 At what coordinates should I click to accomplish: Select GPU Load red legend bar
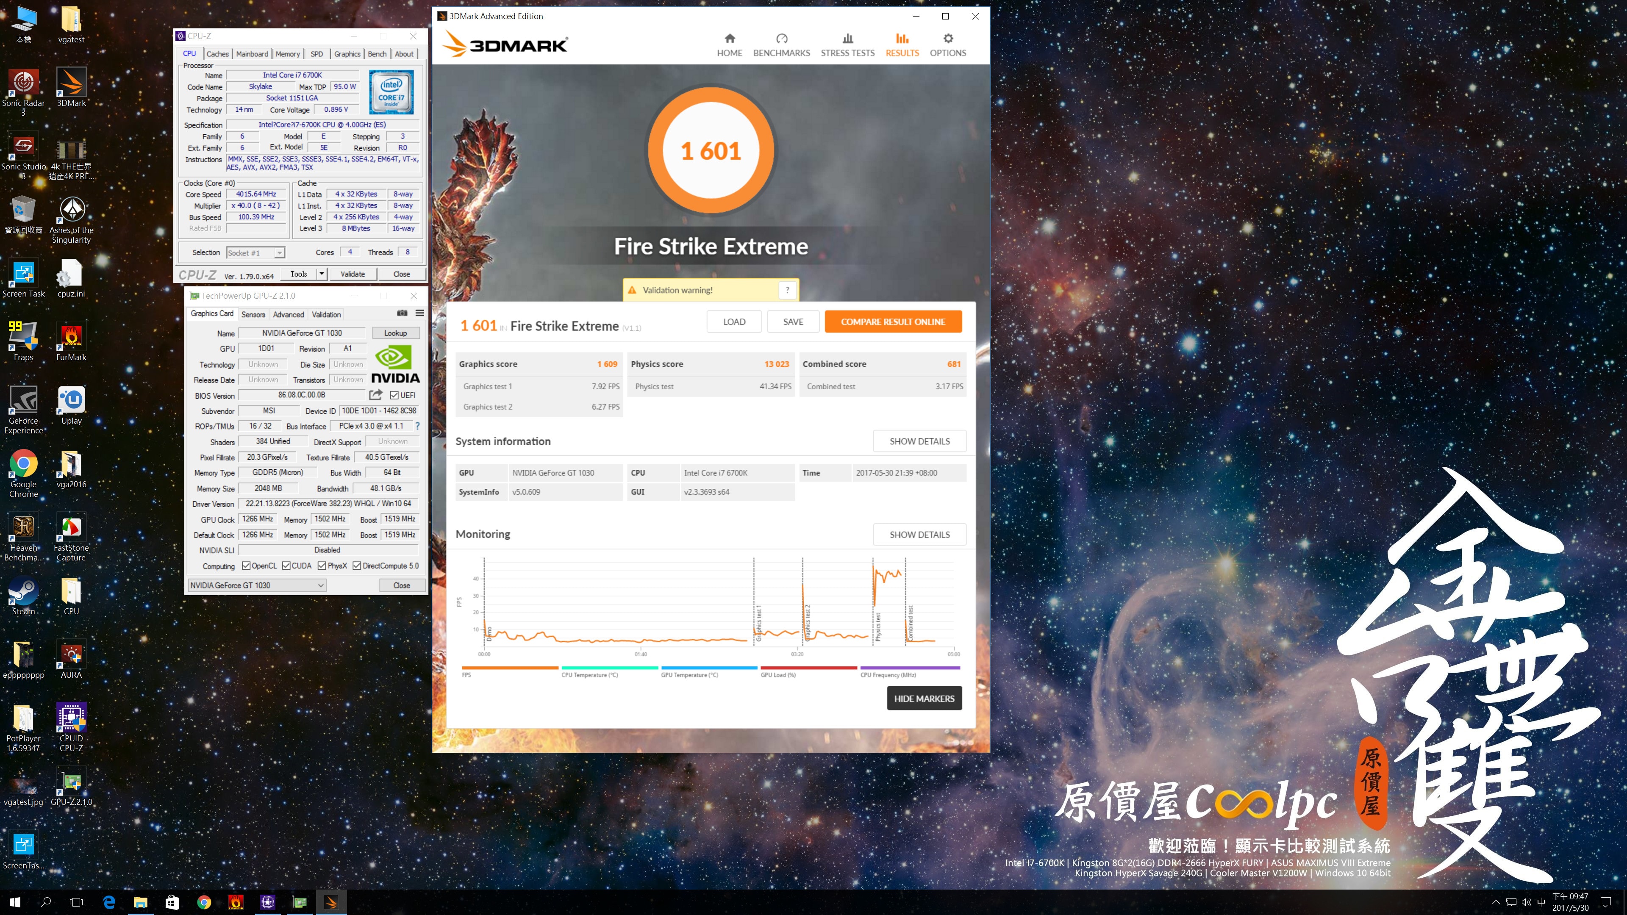coord(809,668)
